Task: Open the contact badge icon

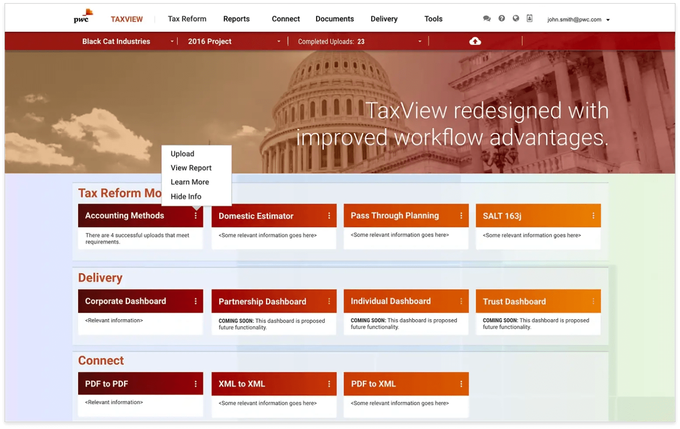Action: click(x=530, y=19)
